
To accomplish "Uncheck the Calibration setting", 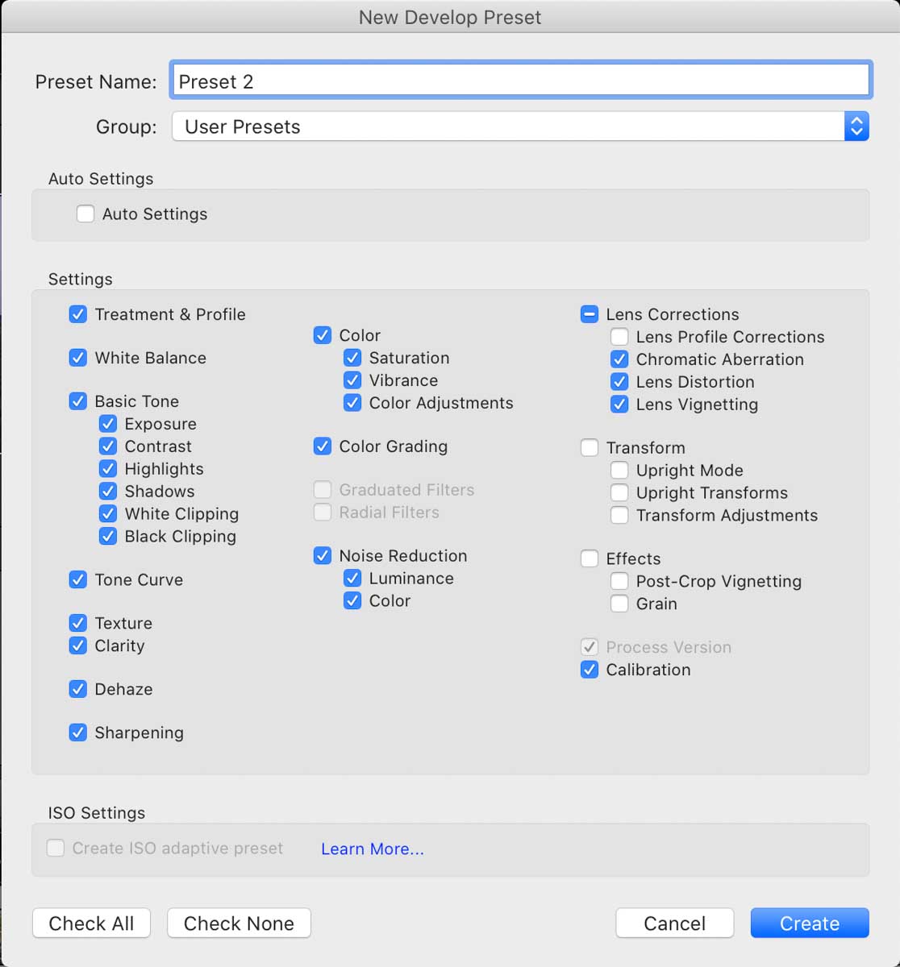I will coord(590,670).
